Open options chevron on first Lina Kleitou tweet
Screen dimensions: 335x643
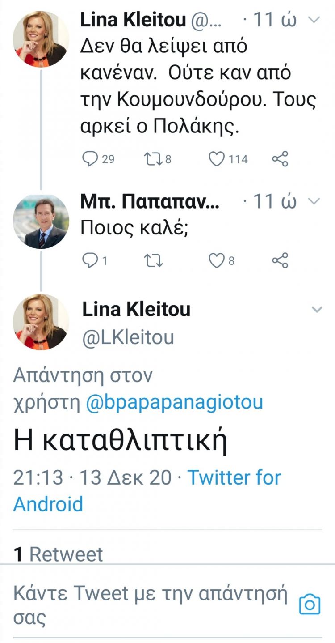(315, 20)
